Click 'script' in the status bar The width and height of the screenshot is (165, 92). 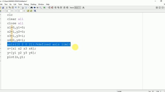coord(119,91)
